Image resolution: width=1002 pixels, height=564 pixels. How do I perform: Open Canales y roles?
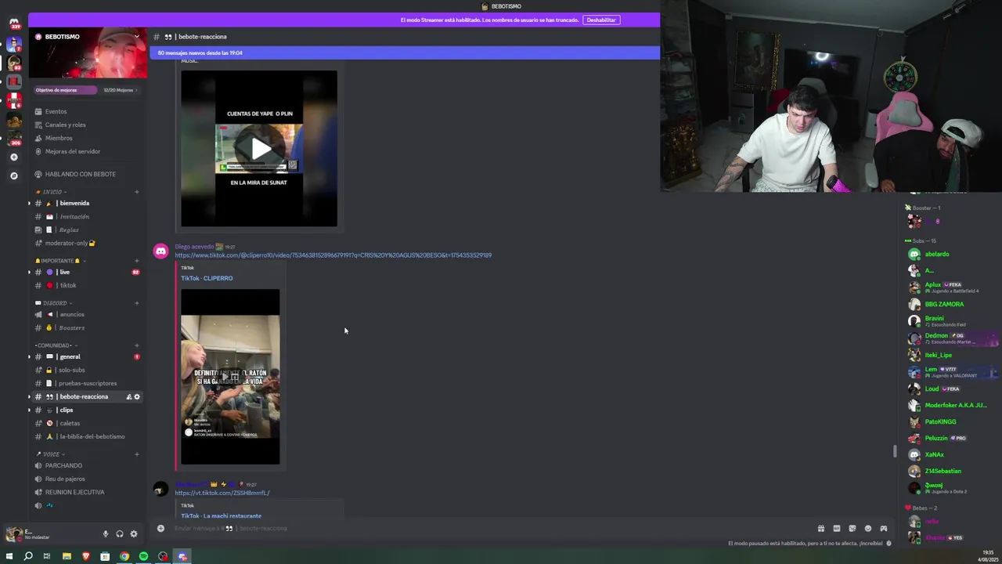(65, 125)
